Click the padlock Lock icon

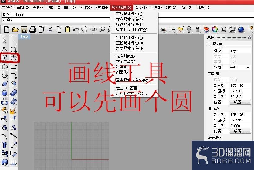[197, 29]
